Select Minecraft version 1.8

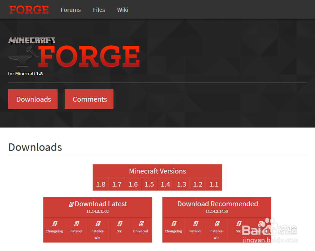tap(101, 184)
